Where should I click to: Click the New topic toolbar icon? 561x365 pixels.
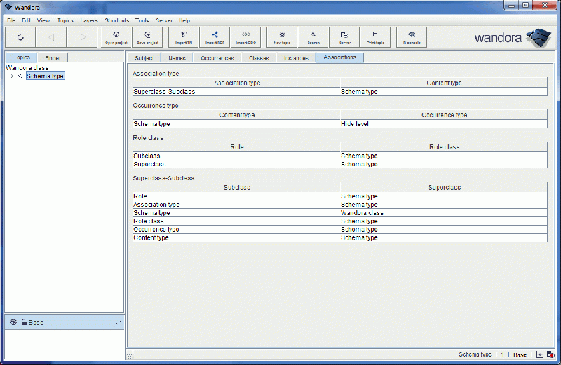[282, 36]
